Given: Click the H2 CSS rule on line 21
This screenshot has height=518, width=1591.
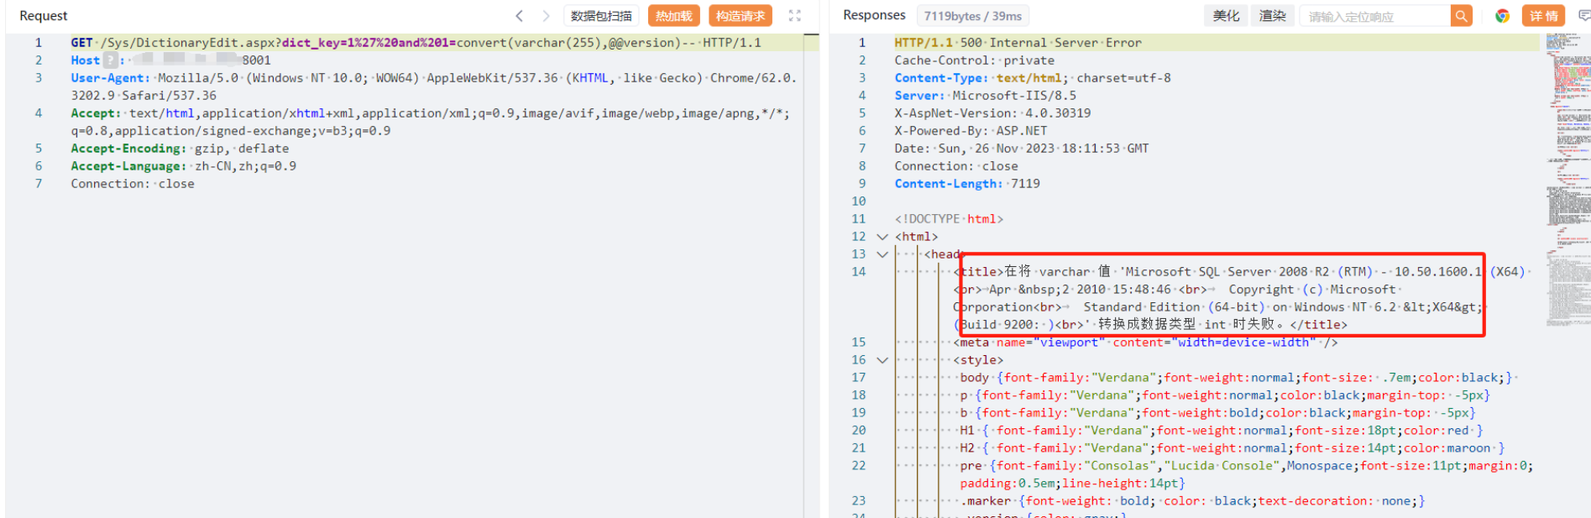Looking at the screenshot, I should 1233,448.
